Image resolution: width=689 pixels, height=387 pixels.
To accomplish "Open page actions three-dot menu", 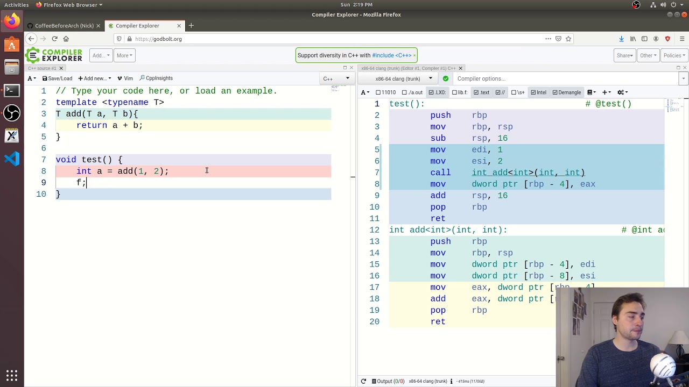I will tap(548, 39).
